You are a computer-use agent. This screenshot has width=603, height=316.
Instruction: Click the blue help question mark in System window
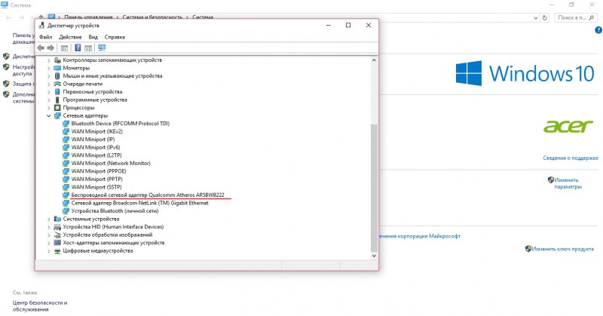tap(598, 30)
